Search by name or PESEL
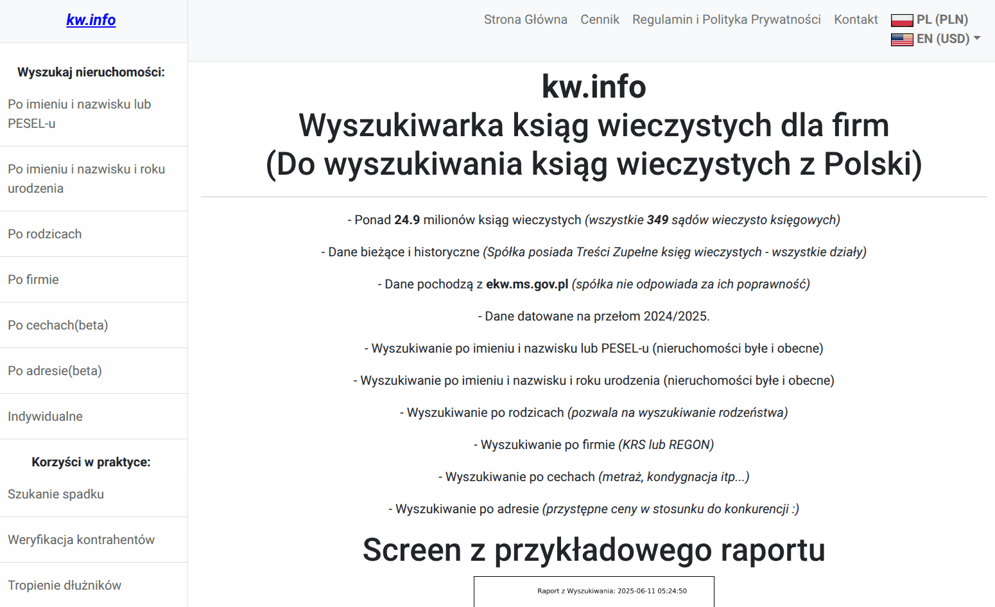This screenshot has height=607, width=995. 94,114
